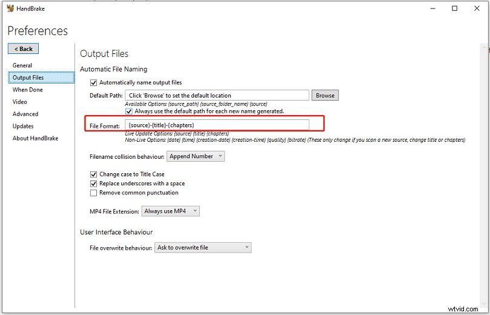The height and width of the screenshot is (315, 490).
Task: Open the MP4 File Extension dropdown
Action: pyautogui.click(x=171, y=211)
